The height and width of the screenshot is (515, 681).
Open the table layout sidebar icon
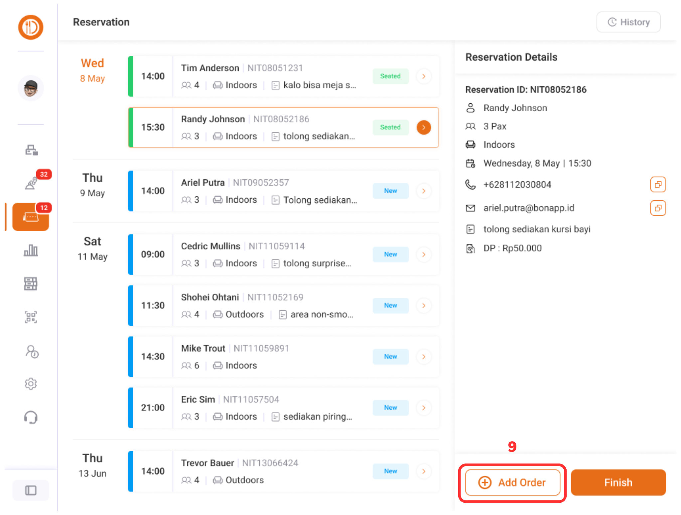(x=31, y=284)
